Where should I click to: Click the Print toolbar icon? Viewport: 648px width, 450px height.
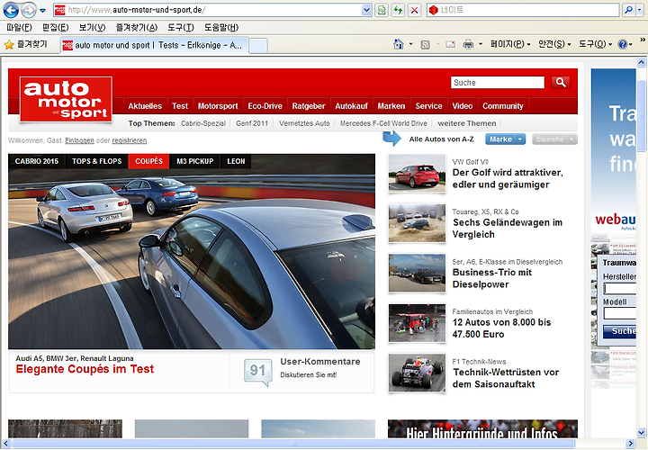coord(468,44)
